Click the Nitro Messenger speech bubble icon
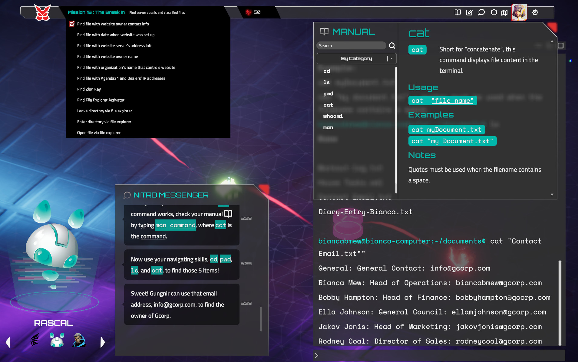The image size is (578, 362). click(x=127, y=195)
